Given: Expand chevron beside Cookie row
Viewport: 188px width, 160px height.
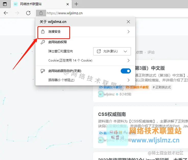Looking at the screenshot, I should [x=129, y=60].
